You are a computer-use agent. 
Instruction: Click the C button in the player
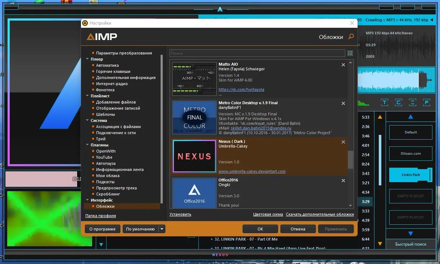(399, 103)
